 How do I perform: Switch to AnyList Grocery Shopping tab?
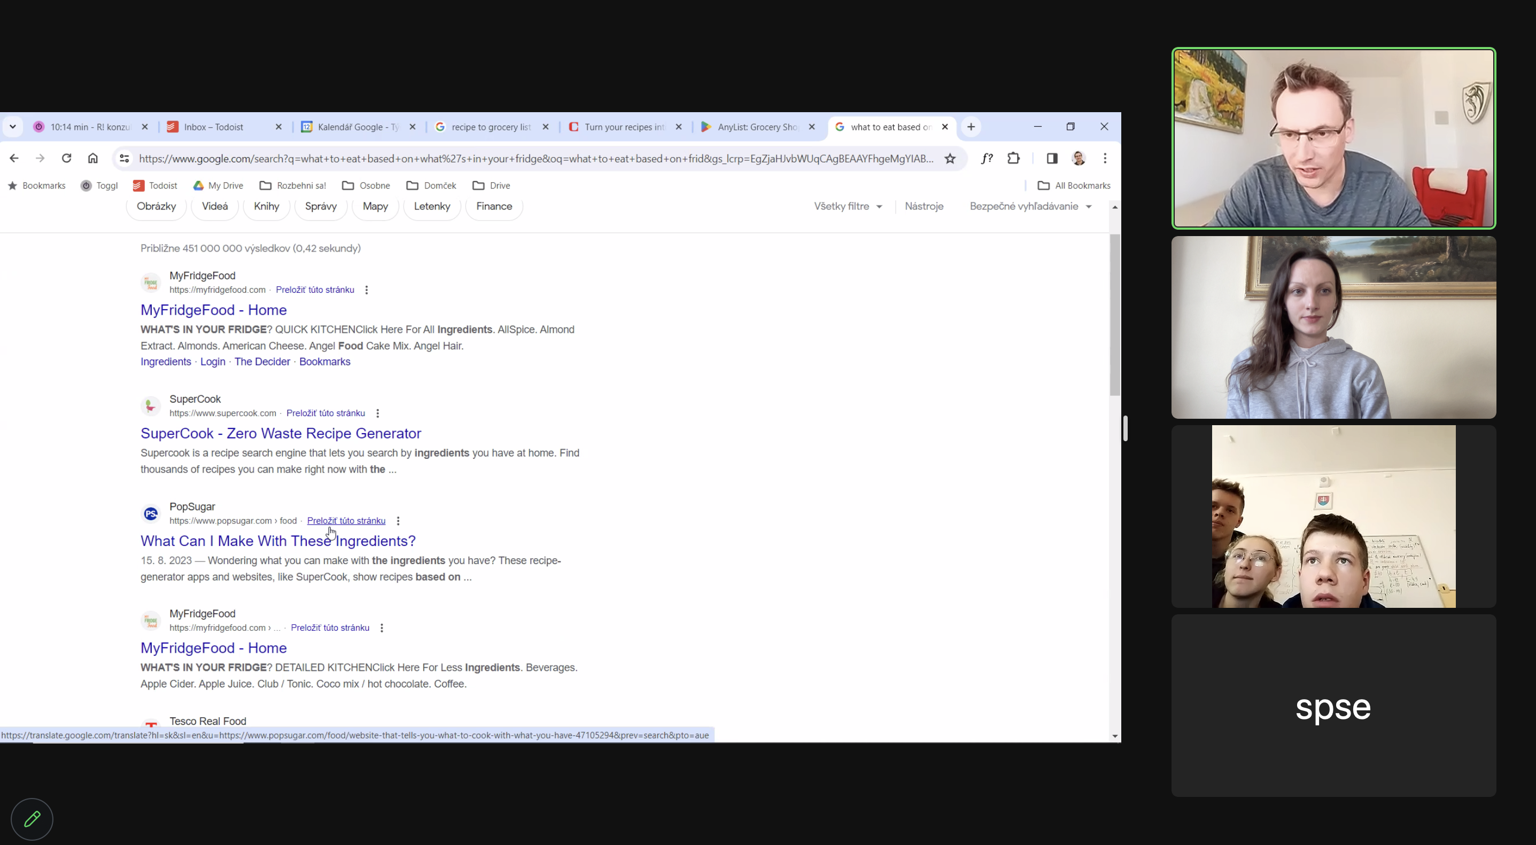tap(756, 127)
